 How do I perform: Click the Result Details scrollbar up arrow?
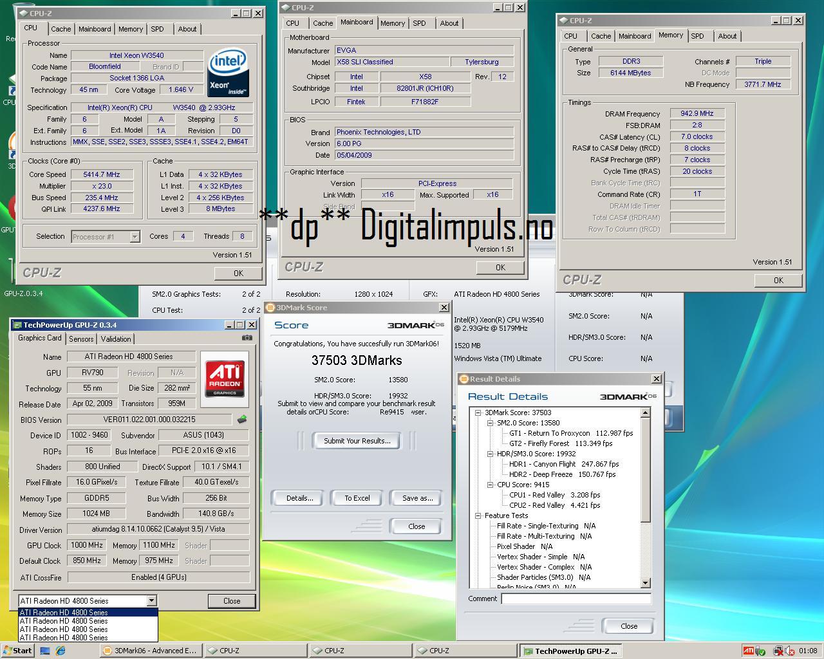[x=646, y=413]
